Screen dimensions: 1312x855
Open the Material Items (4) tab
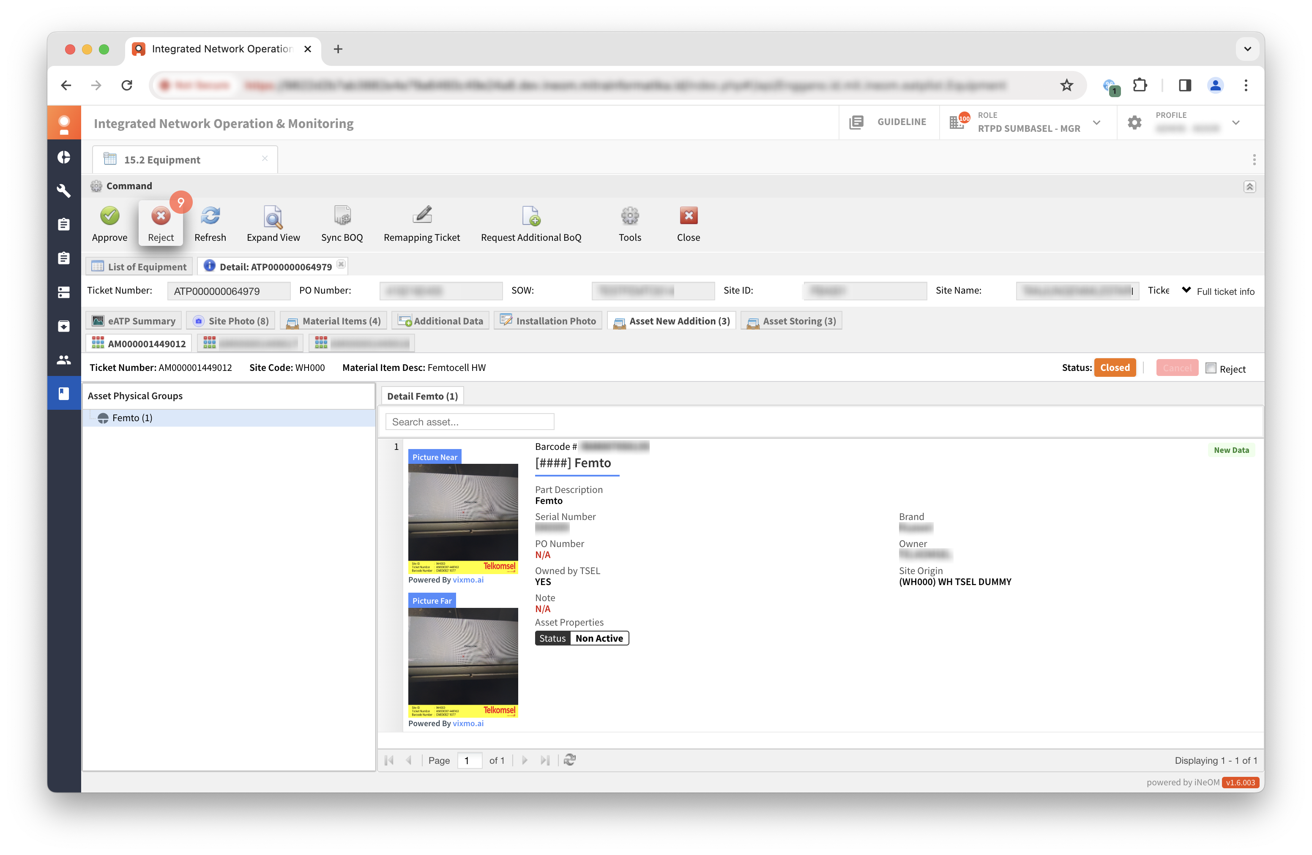[333, 321]
